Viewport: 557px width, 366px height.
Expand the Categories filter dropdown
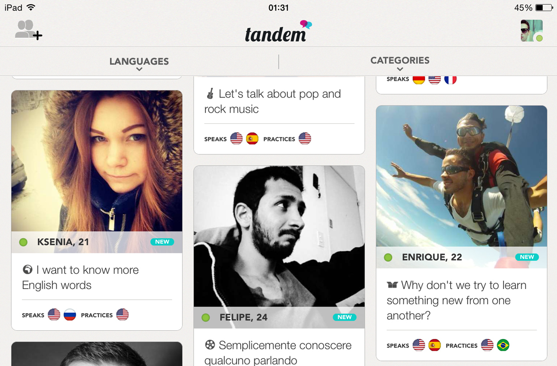[400, 63]
